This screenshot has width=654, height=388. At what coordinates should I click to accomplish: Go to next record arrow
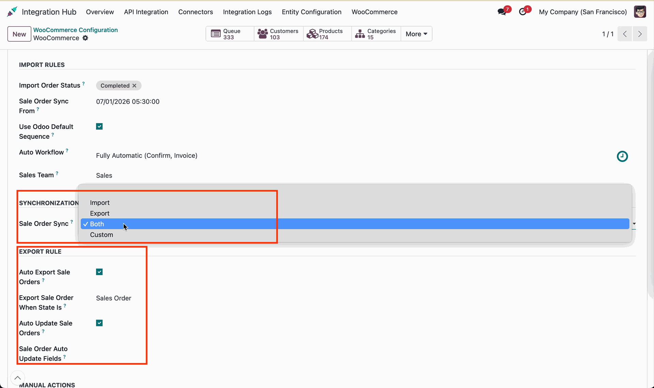click(640, 34)
